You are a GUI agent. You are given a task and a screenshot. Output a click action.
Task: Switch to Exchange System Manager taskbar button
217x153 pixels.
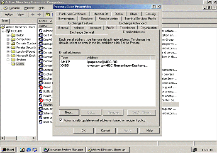pos(63,150)
